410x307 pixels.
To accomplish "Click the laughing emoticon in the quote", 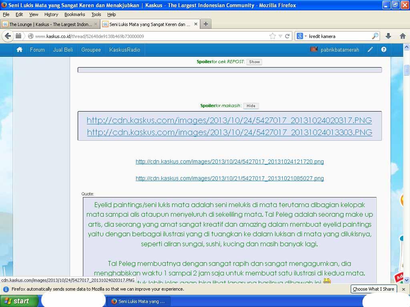I will 327,281.
